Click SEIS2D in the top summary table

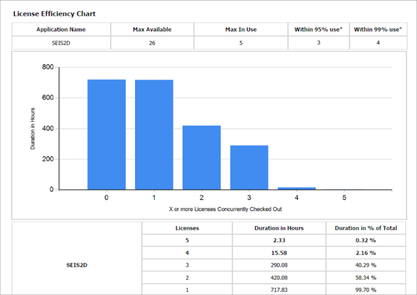pos(61,43)
